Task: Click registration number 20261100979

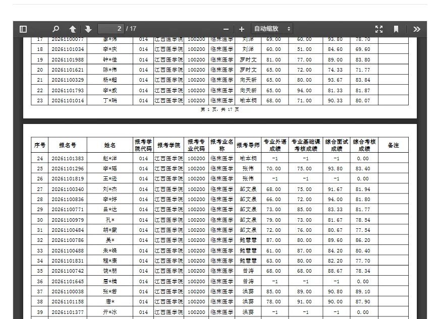Action: 68,220
